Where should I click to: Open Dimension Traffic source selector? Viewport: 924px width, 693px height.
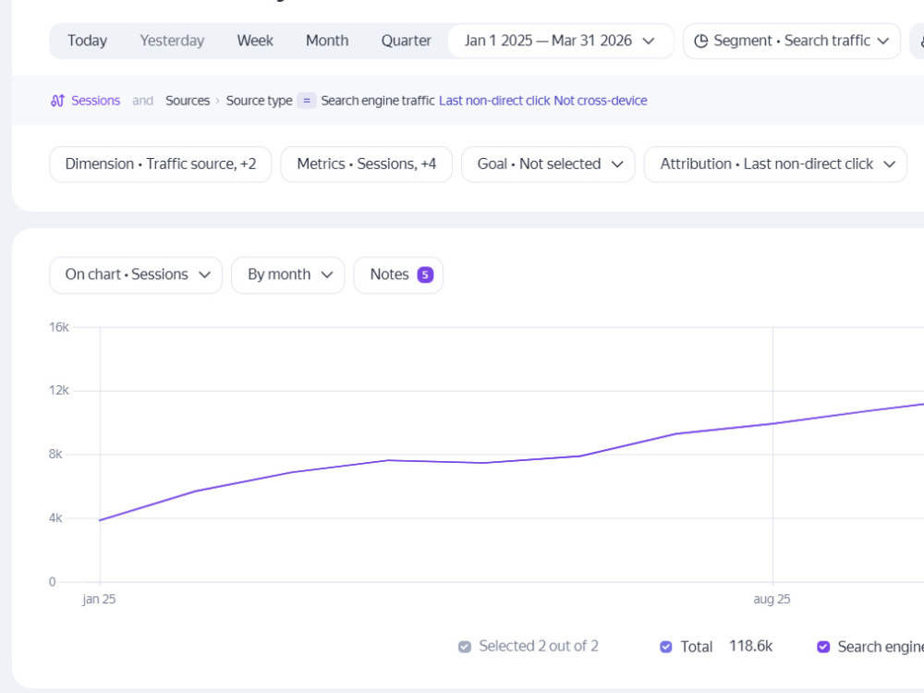160,164
